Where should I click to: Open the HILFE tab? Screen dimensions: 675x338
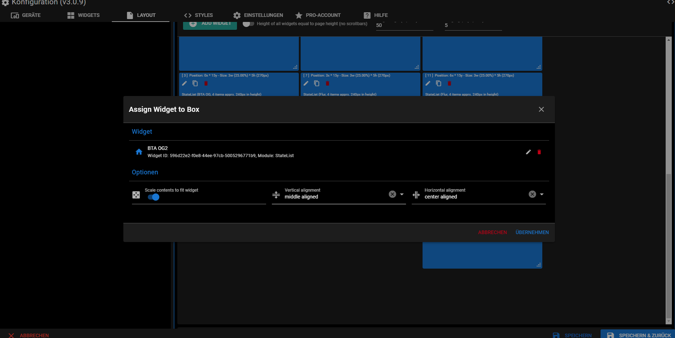tap(376, 15)
